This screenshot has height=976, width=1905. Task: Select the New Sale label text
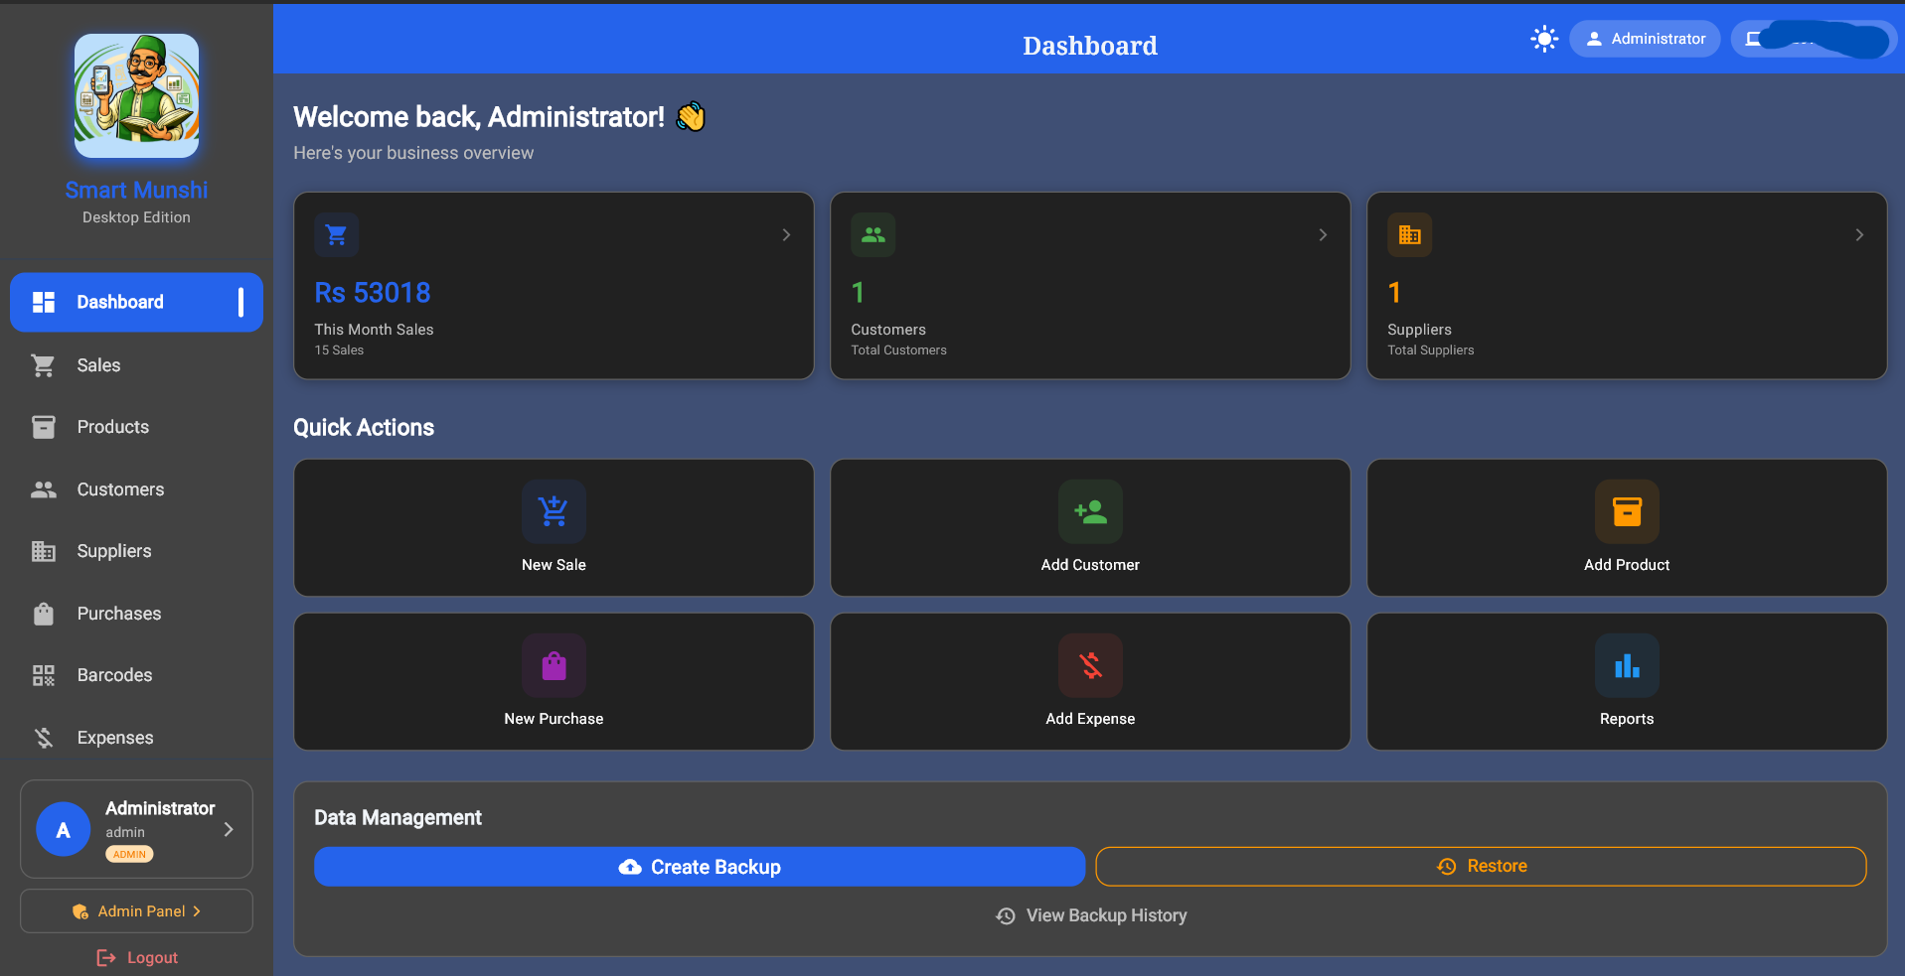pos(554,565)
